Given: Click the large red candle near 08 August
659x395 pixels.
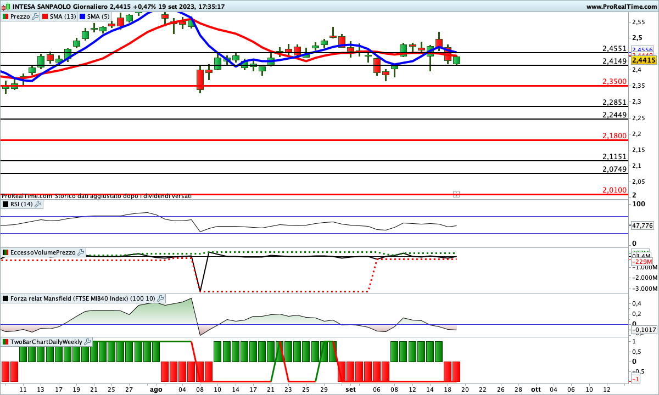Looking at the screenshot, I should [200, 80].
